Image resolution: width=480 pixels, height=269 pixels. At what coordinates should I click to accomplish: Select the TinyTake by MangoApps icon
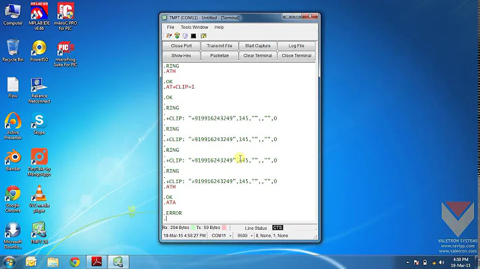39,162
